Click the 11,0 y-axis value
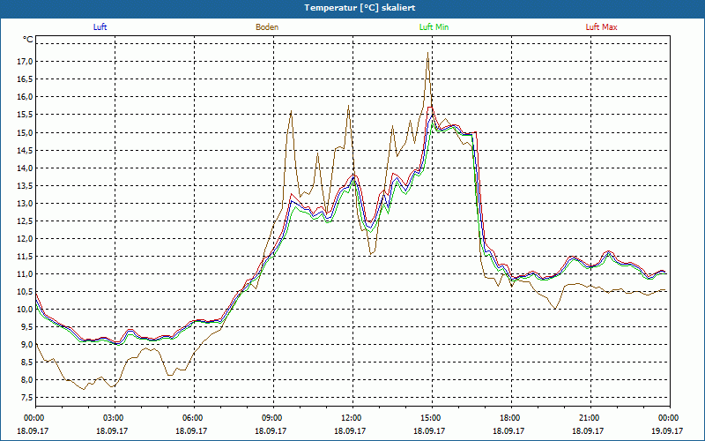The height and width of the screenshot is (441, 705). click(x=25, y=274)
